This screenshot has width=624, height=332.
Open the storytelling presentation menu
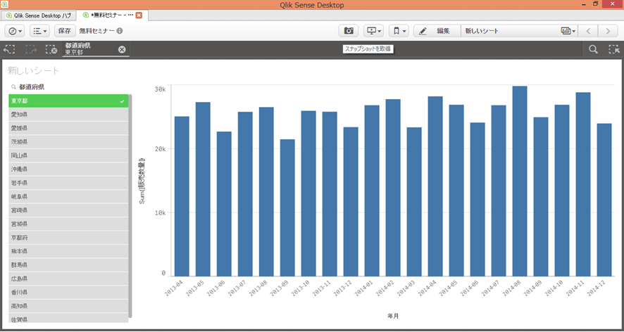point(373,31)
